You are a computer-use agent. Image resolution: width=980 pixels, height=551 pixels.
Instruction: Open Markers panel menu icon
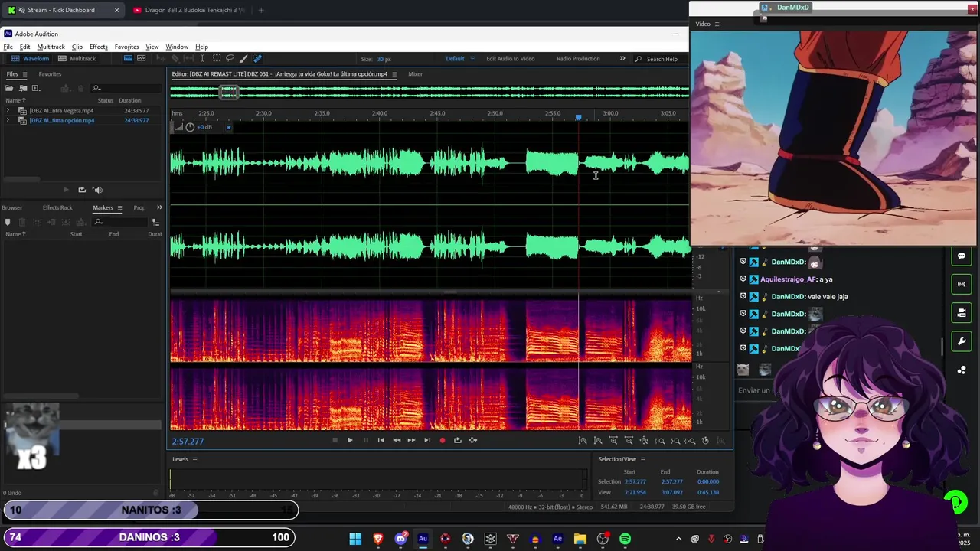(x=119, y=207)
